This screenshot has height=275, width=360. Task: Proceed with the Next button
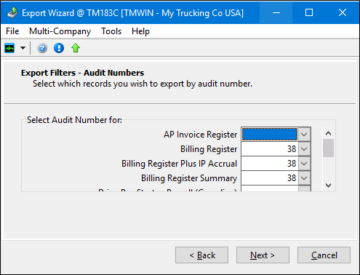263,255
